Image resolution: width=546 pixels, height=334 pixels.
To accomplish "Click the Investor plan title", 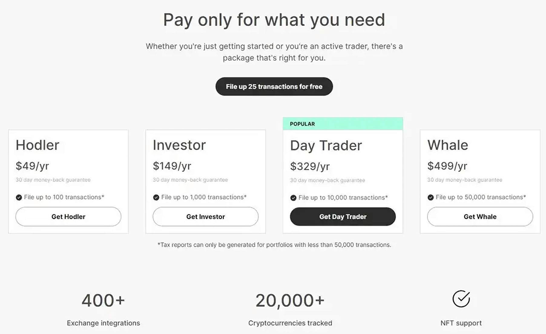I will pos(179,145).
